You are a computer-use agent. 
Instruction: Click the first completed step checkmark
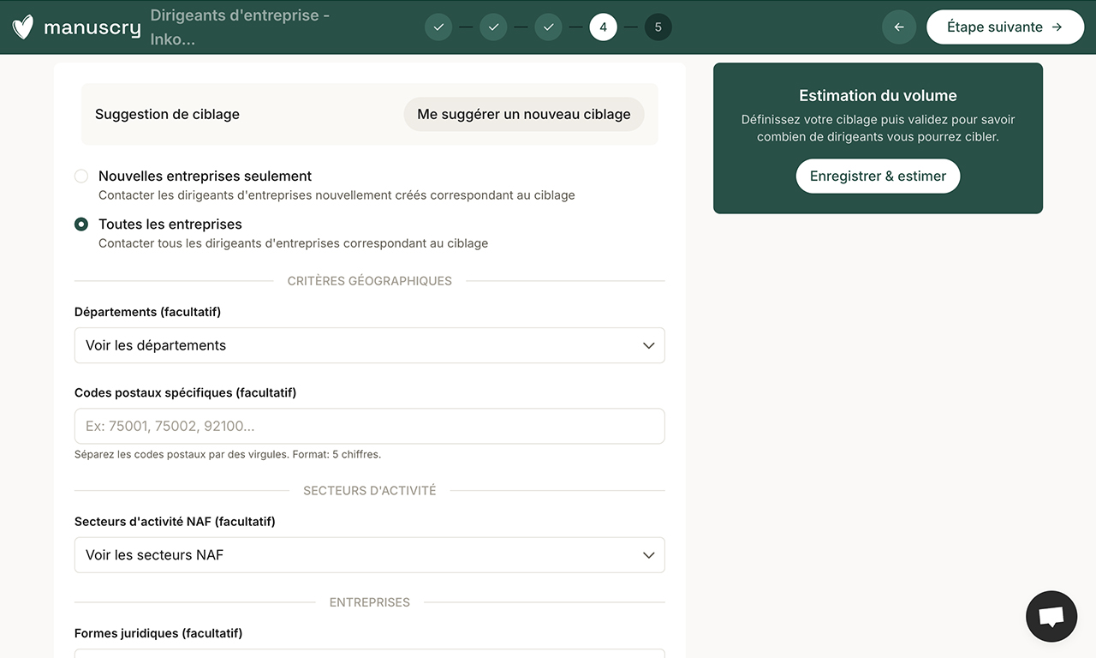click(x=438, y=27)
